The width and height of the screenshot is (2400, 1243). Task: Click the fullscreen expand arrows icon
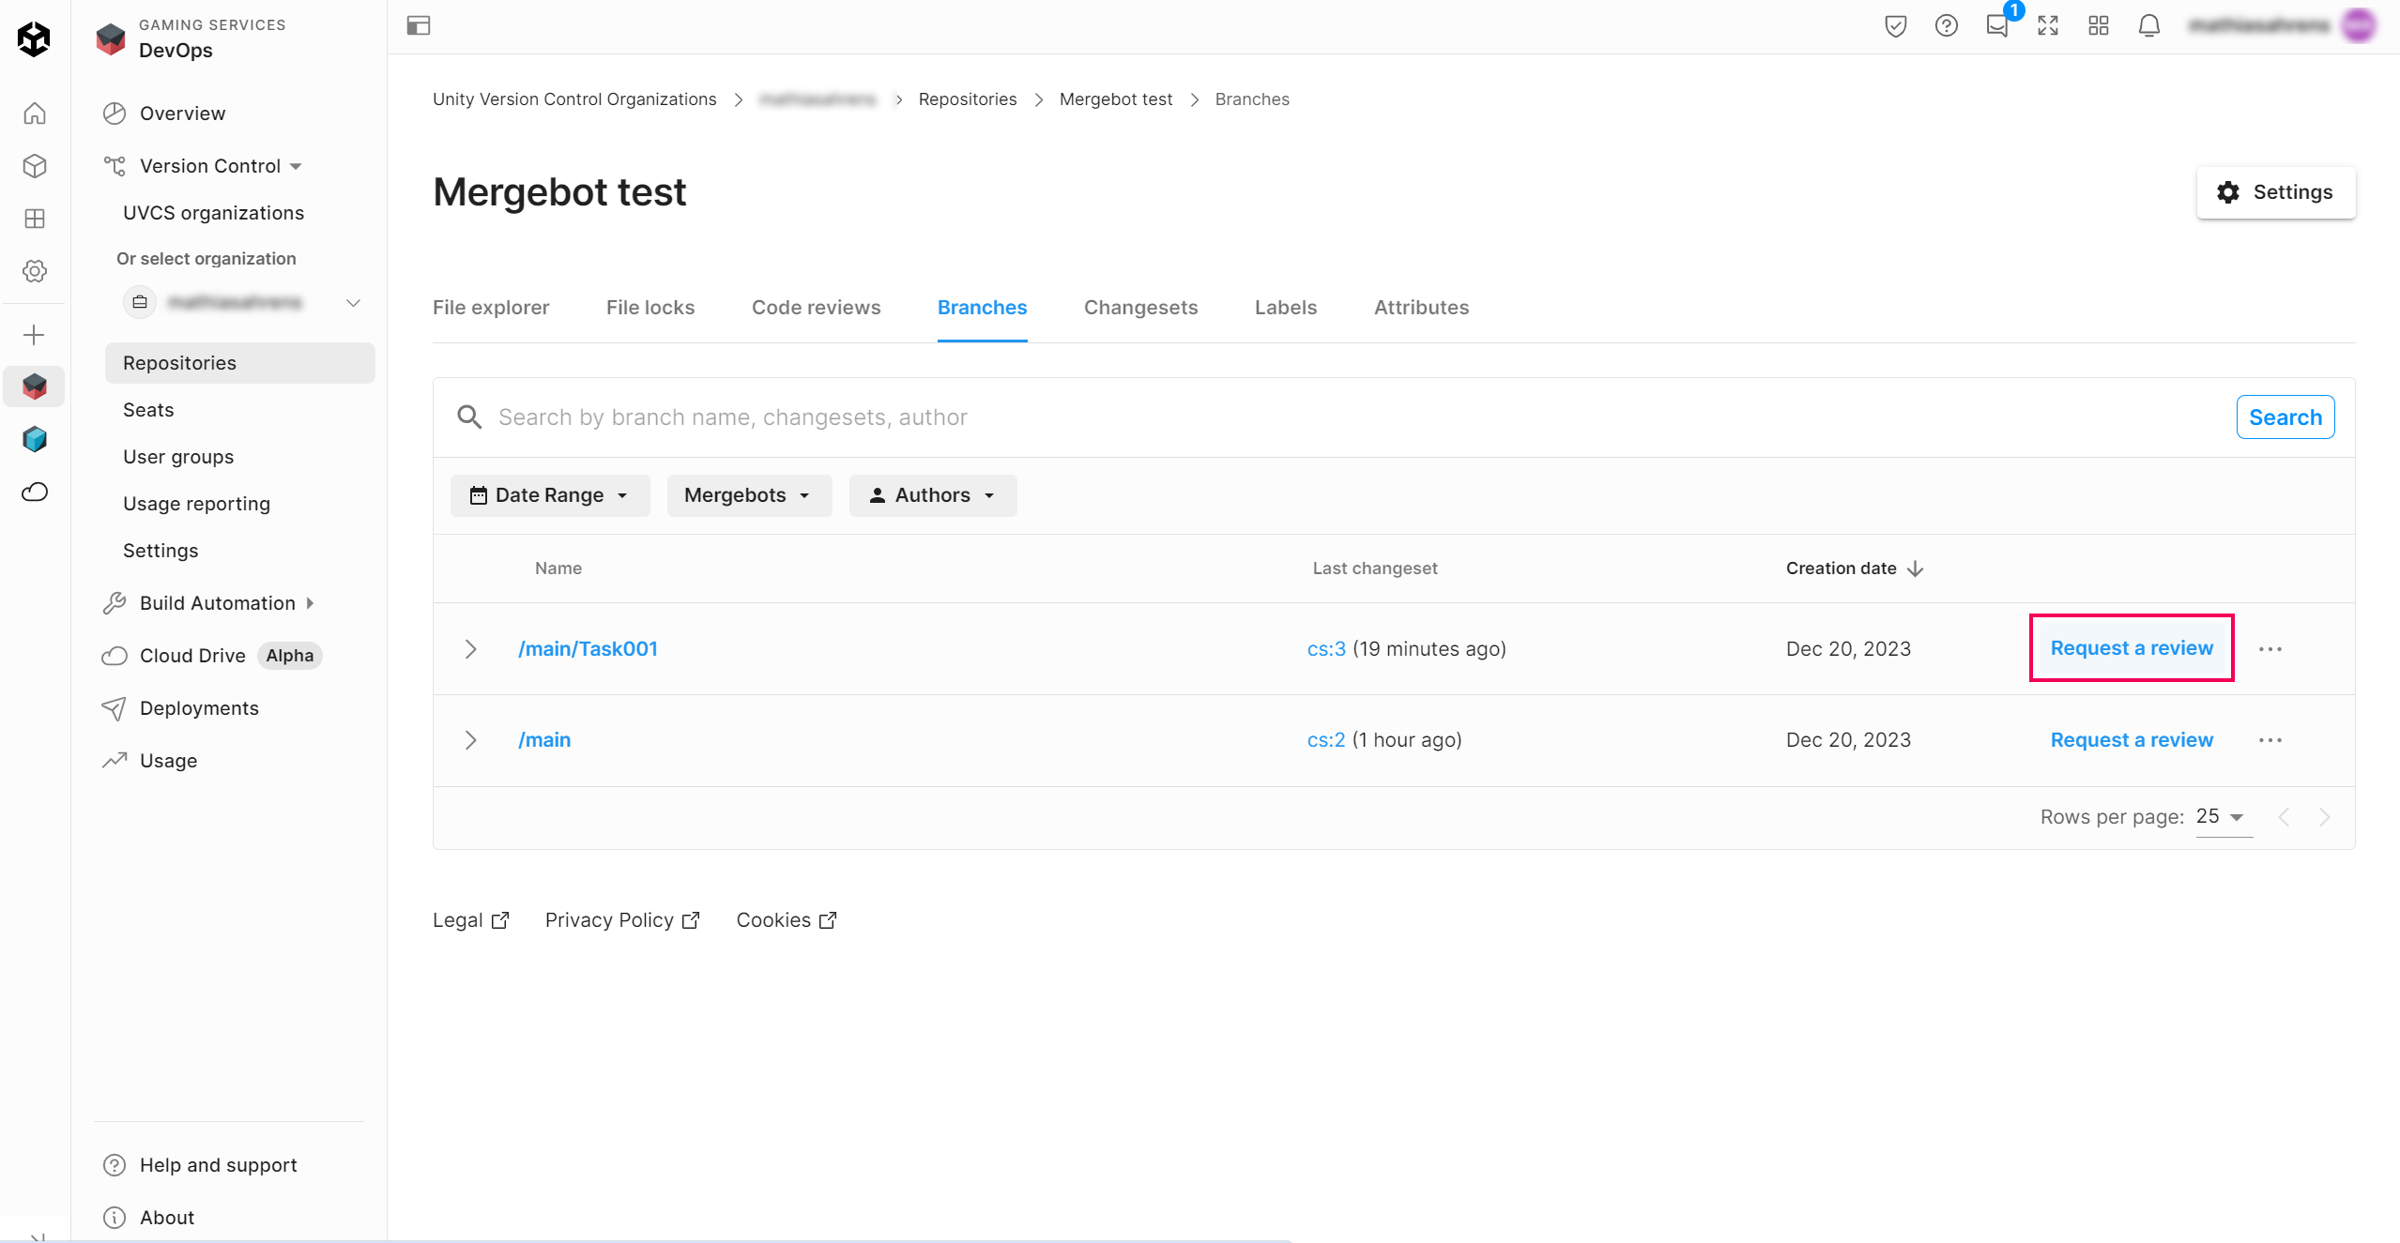click(2047, 26)
